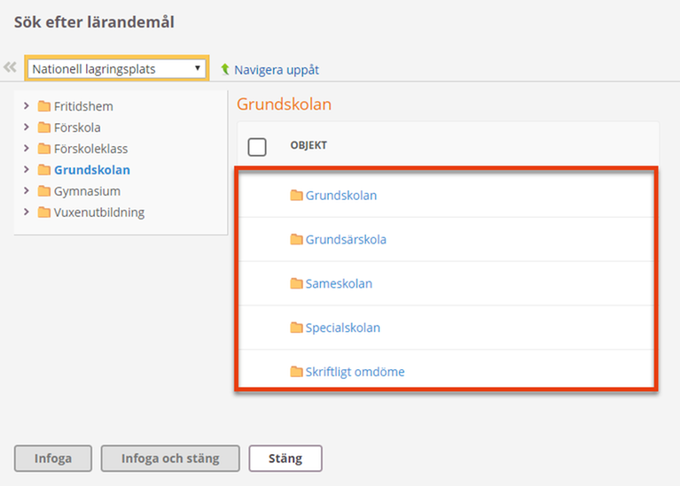Click folder icon beside Skriftligt omdöme

pyautogui.click(x=296, y=372)
